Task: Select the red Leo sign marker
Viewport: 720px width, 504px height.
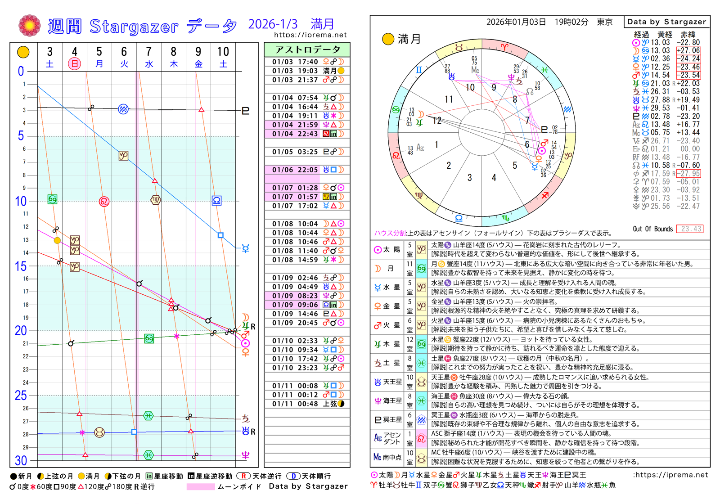Action: (x=104, y=201)
